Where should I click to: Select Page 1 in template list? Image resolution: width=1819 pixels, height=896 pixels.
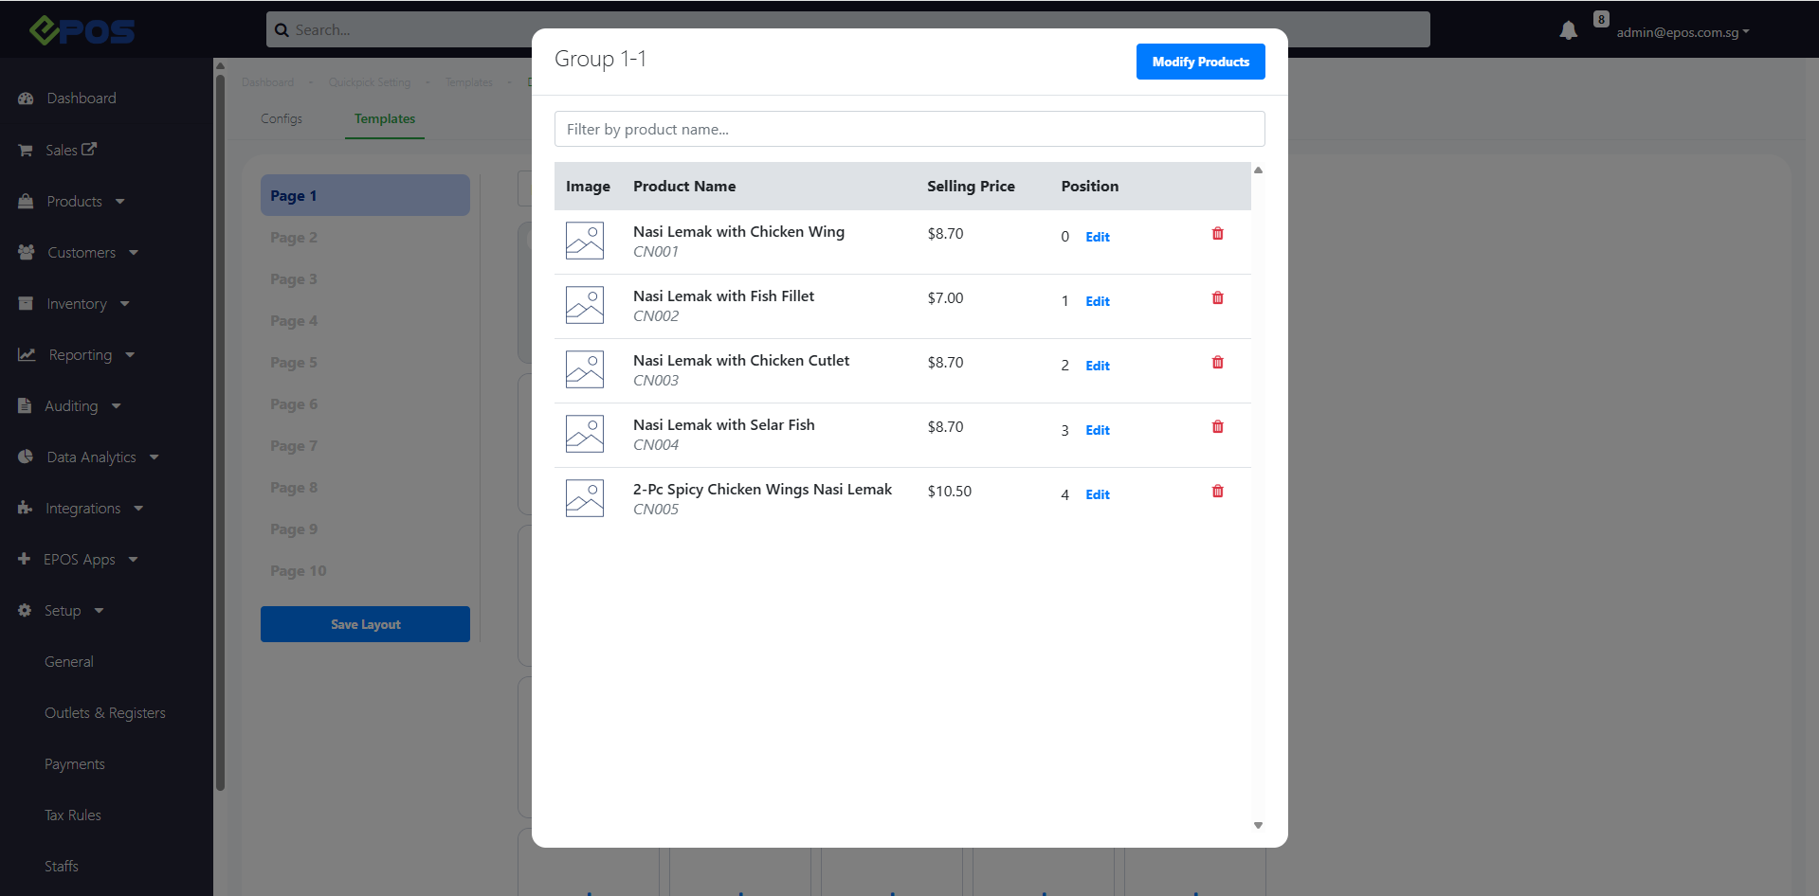click(365, 196)
